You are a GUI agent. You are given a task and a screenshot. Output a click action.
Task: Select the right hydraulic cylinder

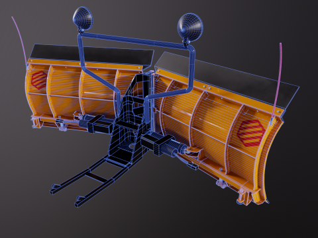(164, 144)
